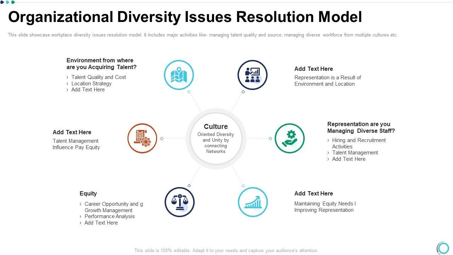Click 'Add Text Here' heading above Representation is a Result
This screenshot has width=453, height=255.
click(x=314, y=69)
